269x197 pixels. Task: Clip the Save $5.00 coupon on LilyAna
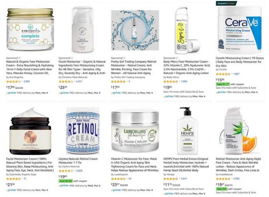(66, 181)
